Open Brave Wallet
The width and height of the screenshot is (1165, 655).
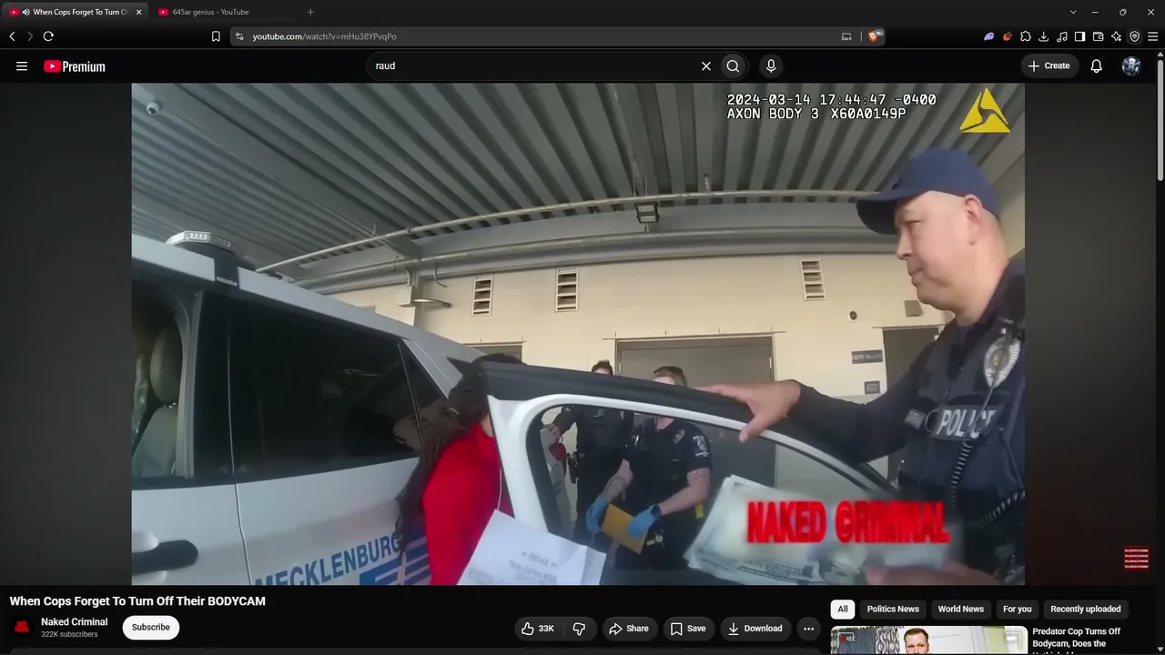[x=1099, y=36]
